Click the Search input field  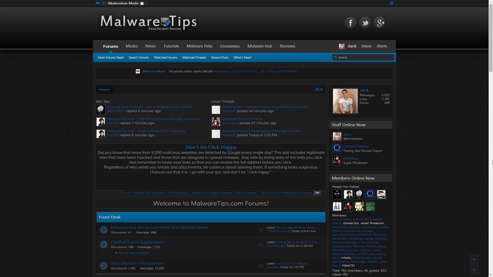click(365, 57)
